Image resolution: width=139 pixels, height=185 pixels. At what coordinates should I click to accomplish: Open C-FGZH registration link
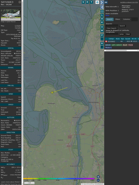18,26
